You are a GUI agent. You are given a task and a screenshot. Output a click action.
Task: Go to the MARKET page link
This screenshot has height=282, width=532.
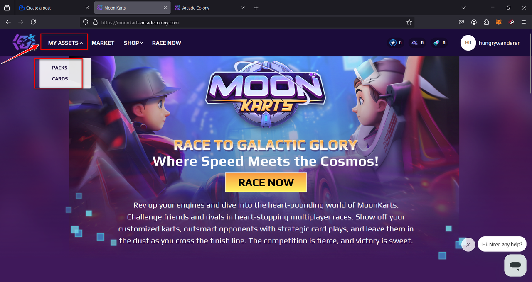[x=103, y=43]
